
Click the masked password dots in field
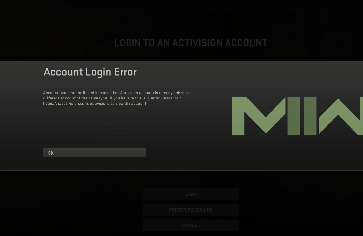(121, 133)
